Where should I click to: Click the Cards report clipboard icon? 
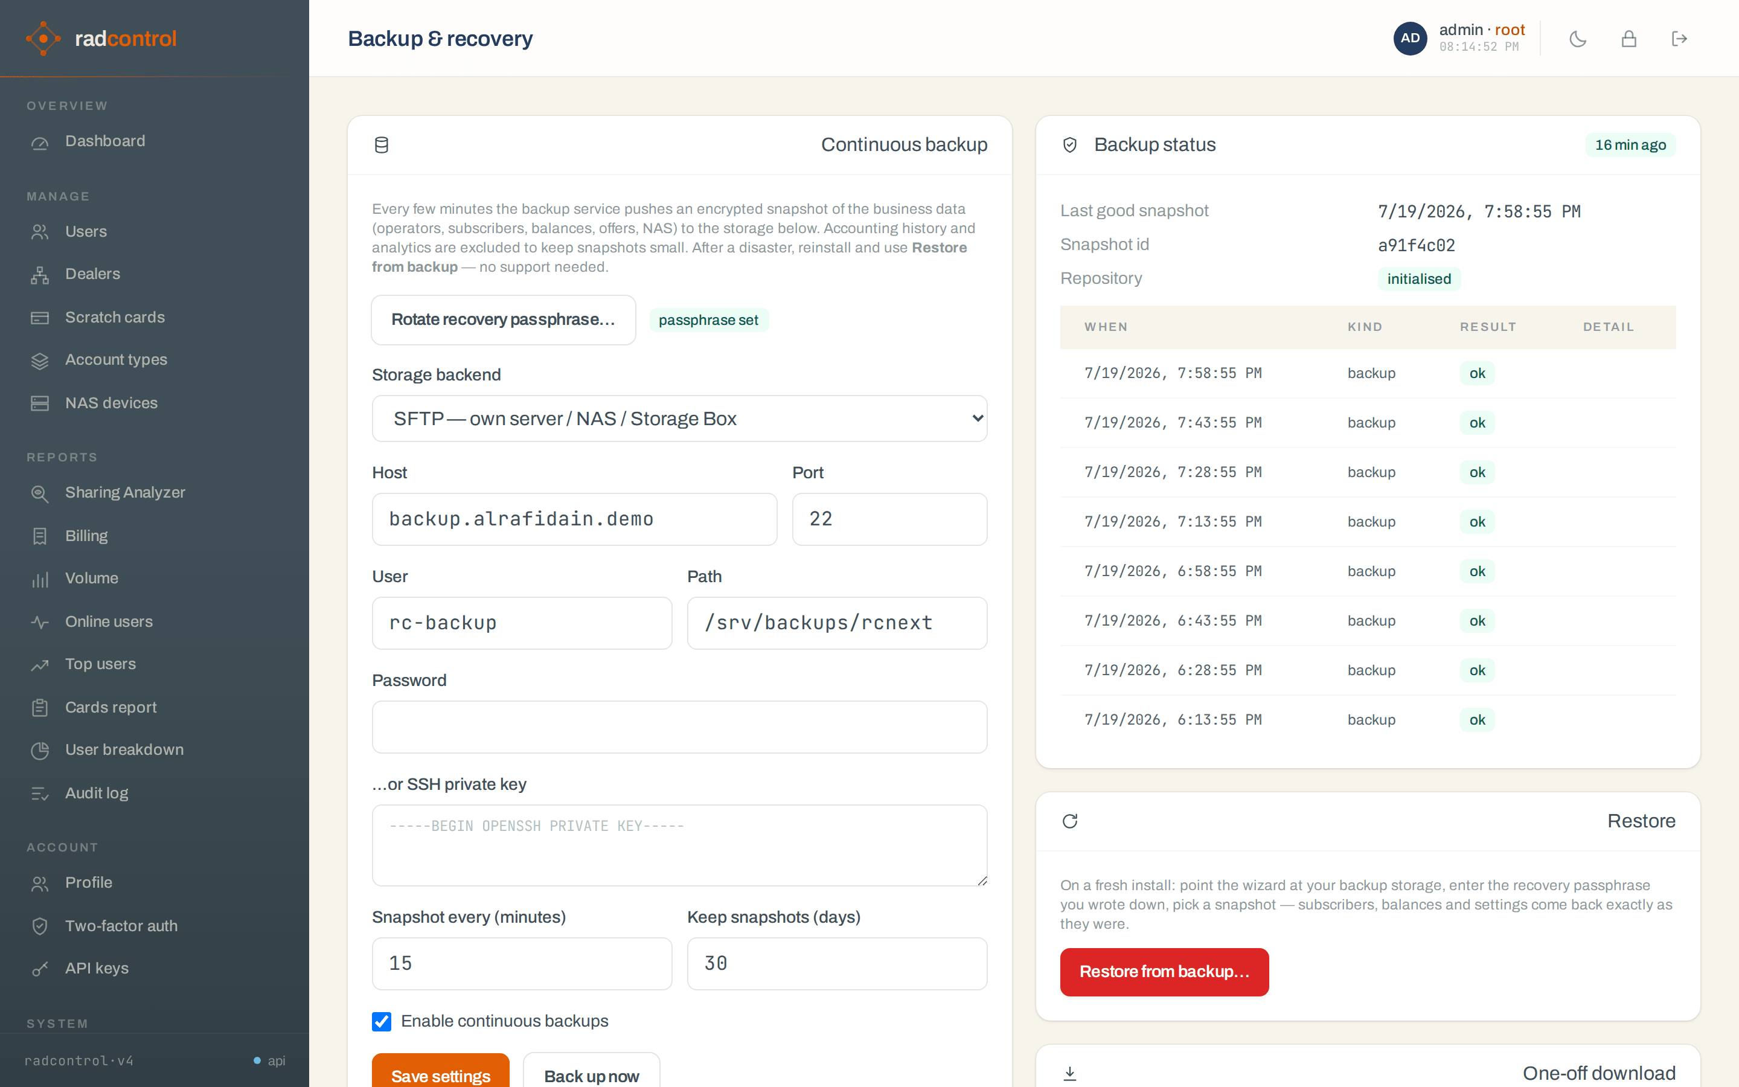point(40,707)
